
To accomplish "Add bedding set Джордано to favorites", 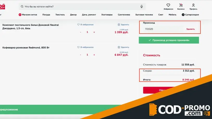I will click(x=85, y=25).
